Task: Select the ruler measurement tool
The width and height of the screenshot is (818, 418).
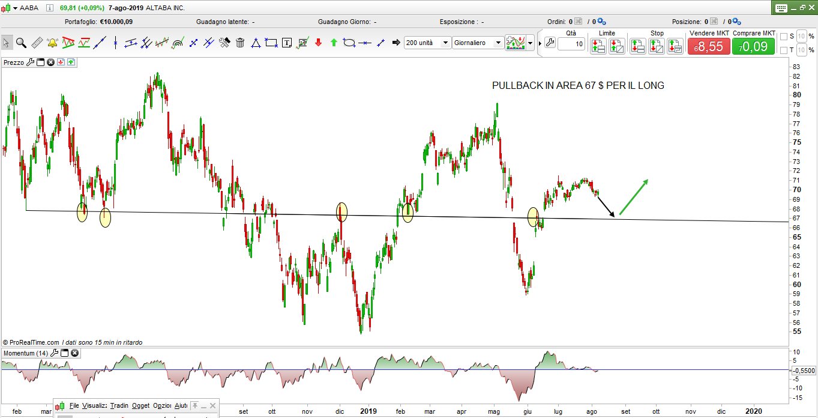Action: pos(37,43)
